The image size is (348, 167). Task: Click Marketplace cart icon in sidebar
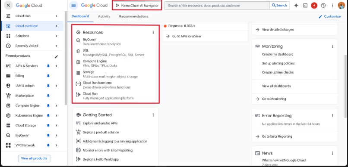[x=8, y=96]
